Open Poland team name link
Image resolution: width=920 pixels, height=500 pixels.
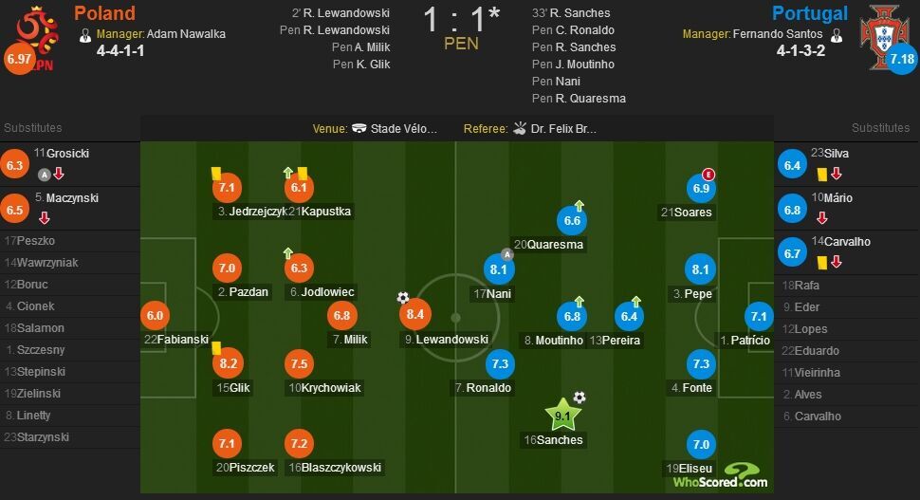104,13
